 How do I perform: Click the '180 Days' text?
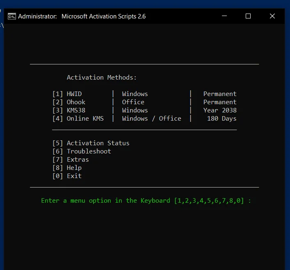(221, 119)
